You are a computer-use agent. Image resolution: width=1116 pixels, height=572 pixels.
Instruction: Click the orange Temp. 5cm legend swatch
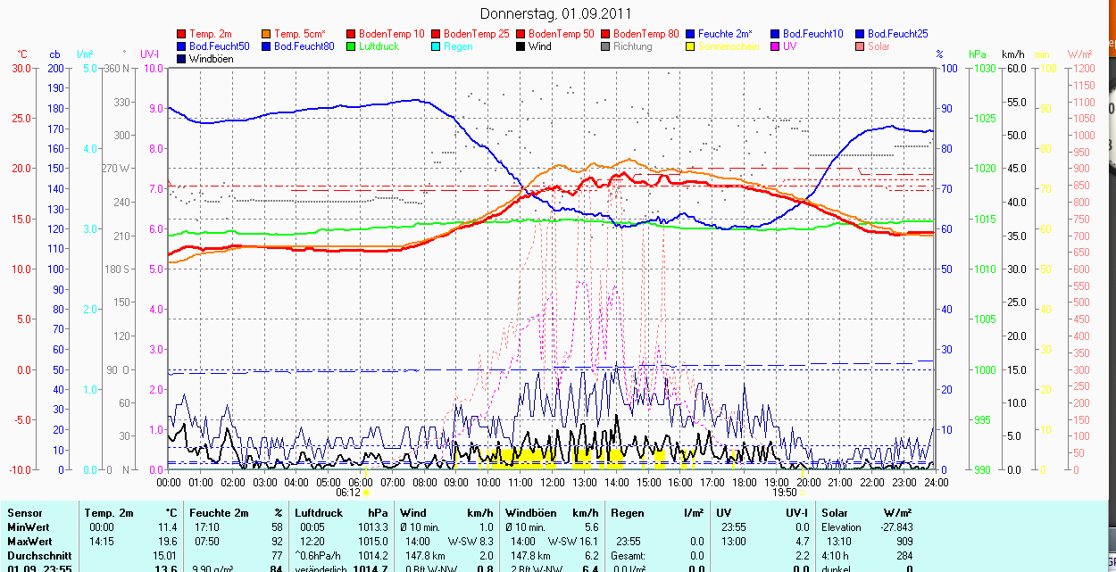[x=267, y=34]
